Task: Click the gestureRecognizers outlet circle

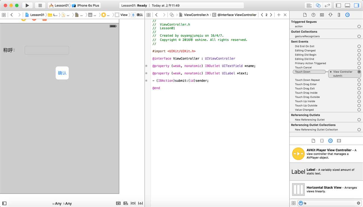Action: [x=359, y=36]
